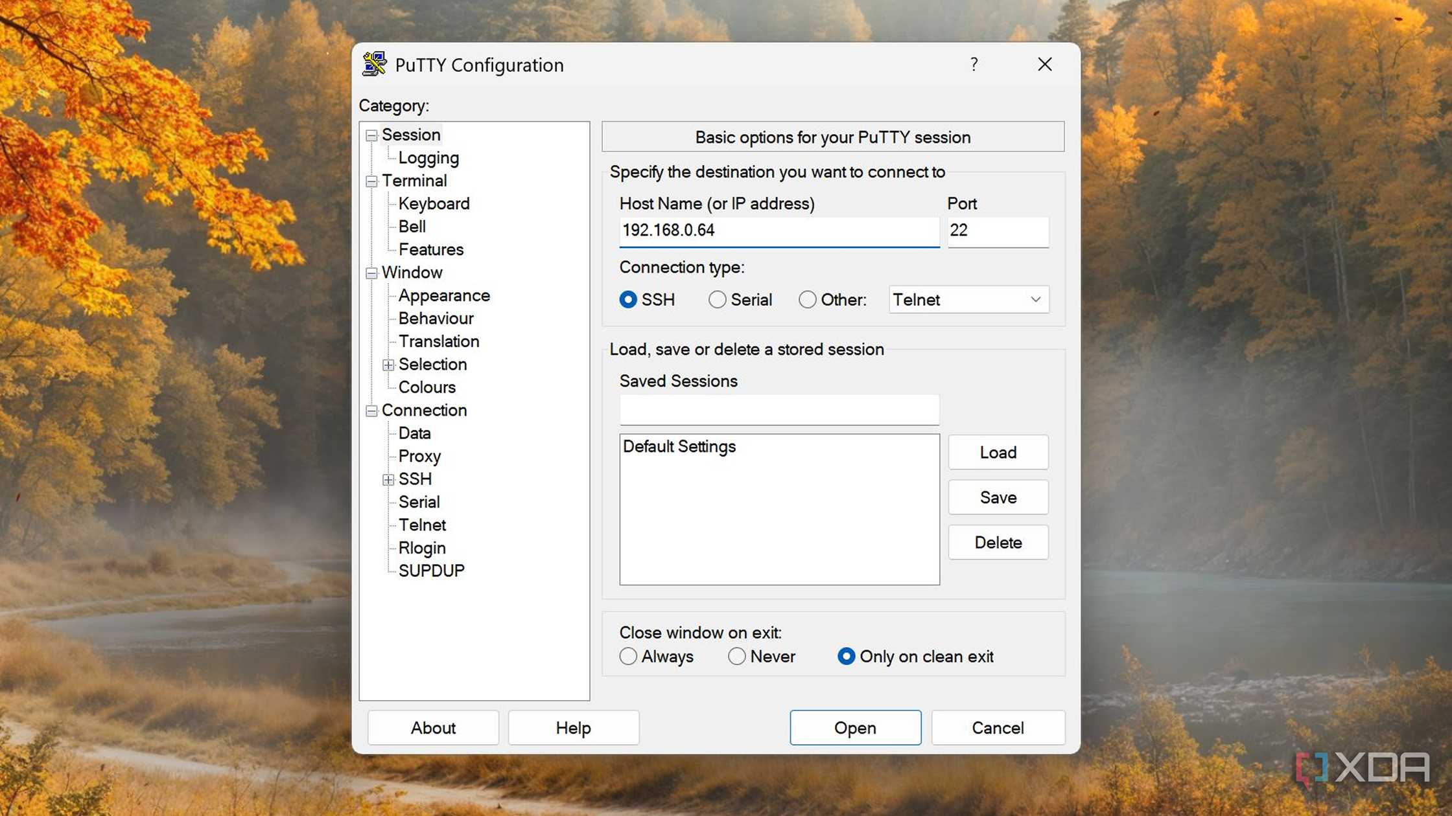Collapse the Window tree node
This screenshot has height=816, width=1452.
(371, 273)
